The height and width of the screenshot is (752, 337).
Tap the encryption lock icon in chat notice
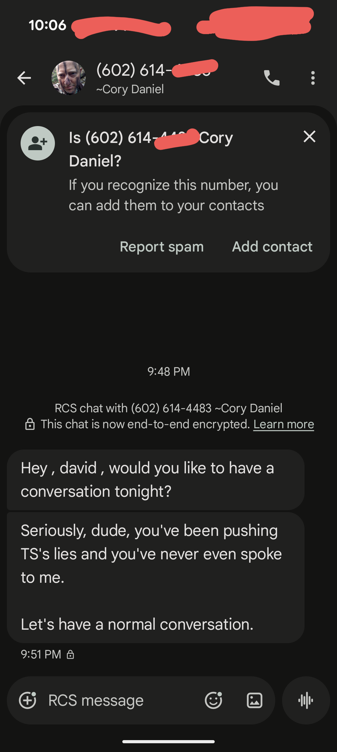tap(30, 424)
